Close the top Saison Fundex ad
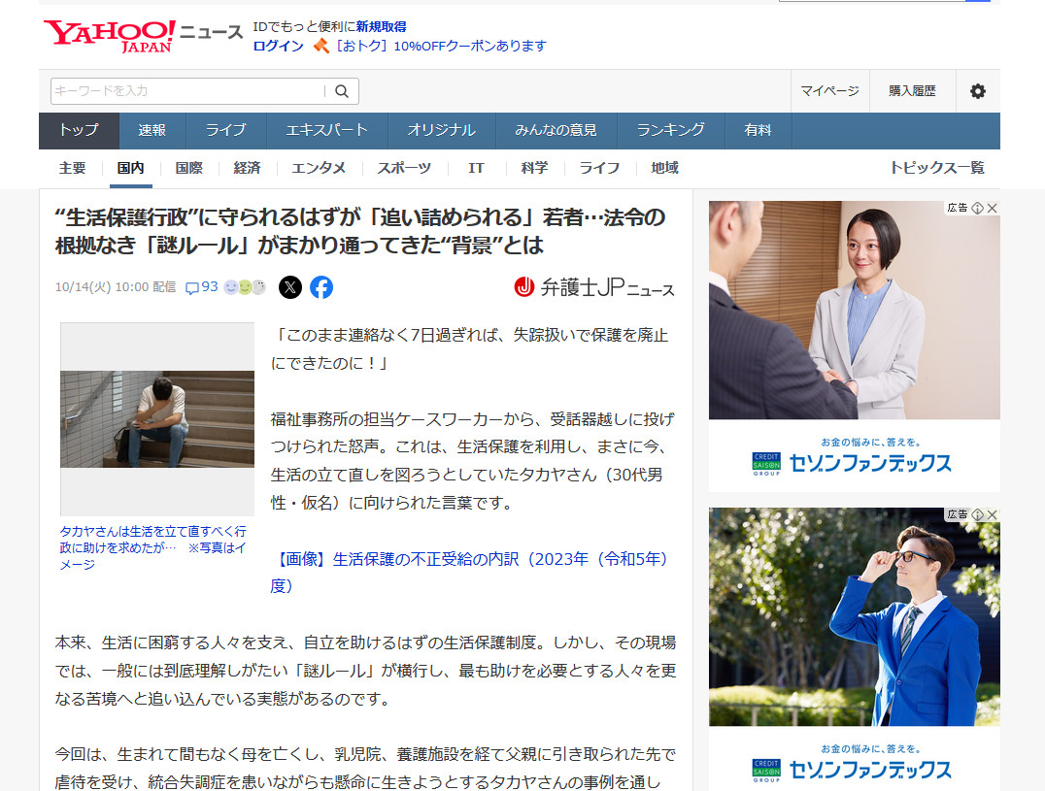 992,209
